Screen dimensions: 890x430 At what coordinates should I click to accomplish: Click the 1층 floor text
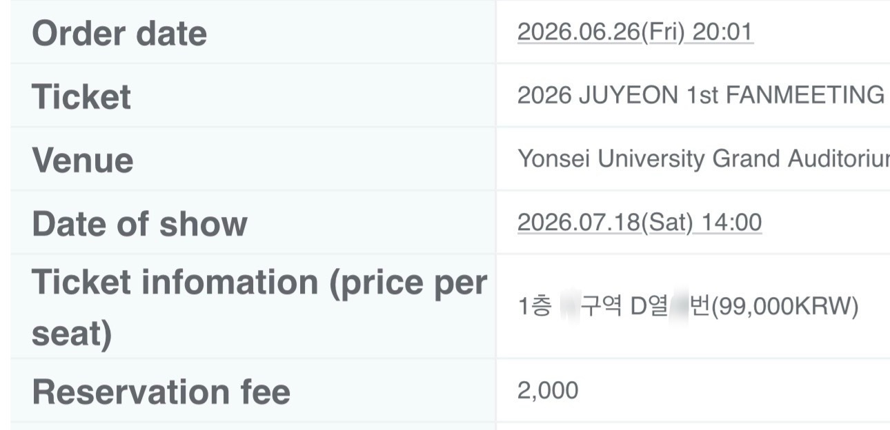[535, 307]
